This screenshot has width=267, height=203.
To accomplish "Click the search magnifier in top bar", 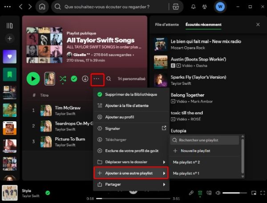I will [x=57, y=7].
